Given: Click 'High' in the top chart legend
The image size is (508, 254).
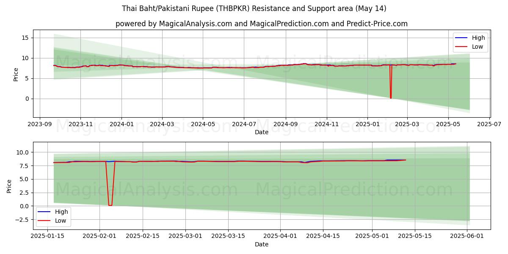Looking at the screenshot, I should pos(478,38).
